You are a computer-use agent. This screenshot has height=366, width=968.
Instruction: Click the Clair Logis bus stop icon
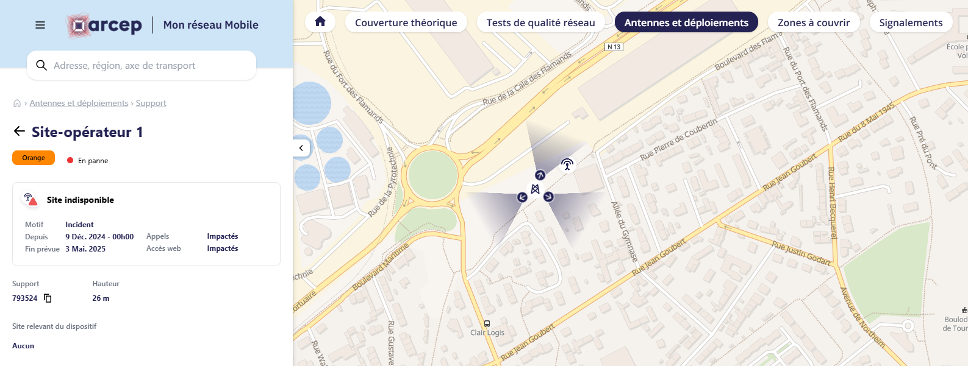(x=487, y=323)
